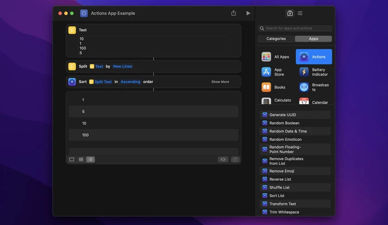Image resolution: width=388 pixels, height=225 pixels.
Task: Open the shortcut icon next to Actions App Example
Action: (84, 13)
